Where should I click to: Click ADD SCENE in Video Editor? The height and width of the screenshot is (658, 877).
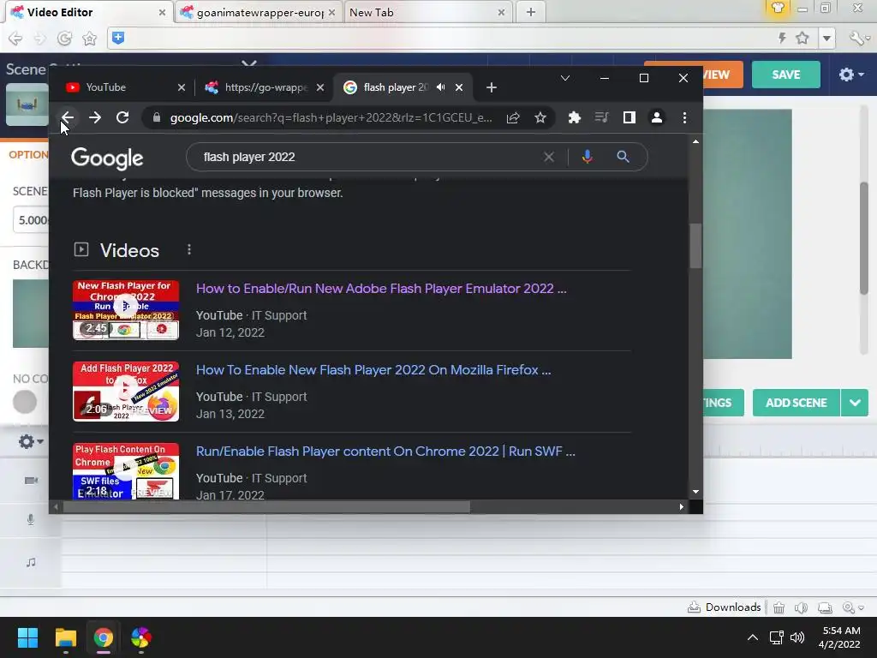(x=796, y=403)
